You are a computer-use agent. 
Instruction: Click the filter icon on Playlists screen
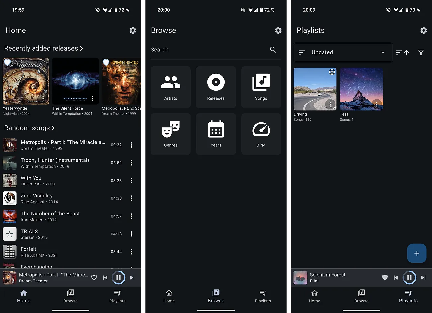tap(421, 52)
